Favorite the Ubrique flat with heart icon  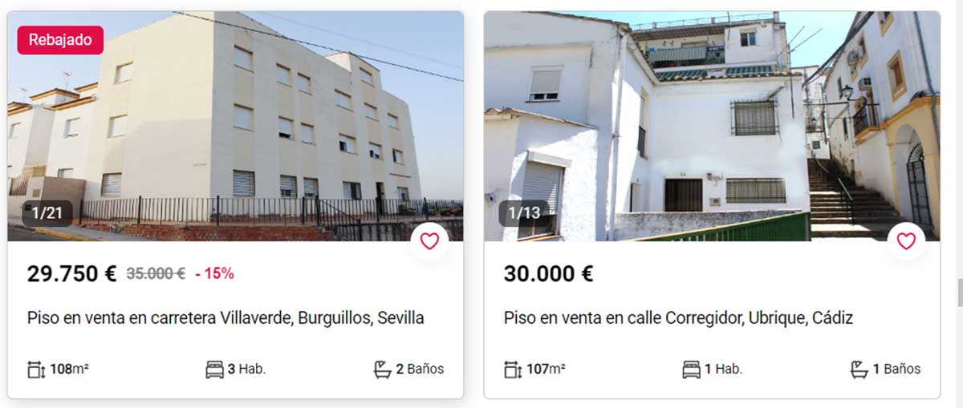point(906,241)
